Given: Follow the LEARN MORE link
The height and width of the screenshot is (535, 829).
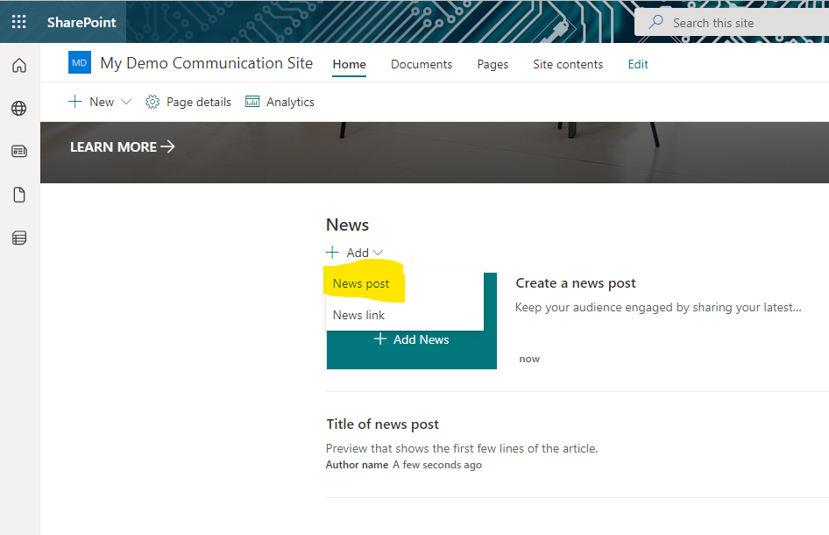Looking at the screenshot, I should tap(122, 146).
